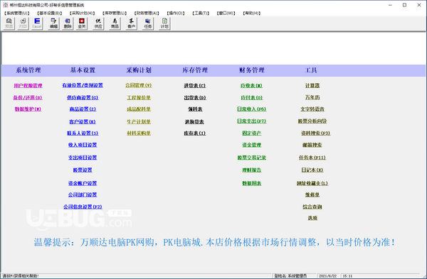Open 收入项目设置 link

(x=83, y=145)
